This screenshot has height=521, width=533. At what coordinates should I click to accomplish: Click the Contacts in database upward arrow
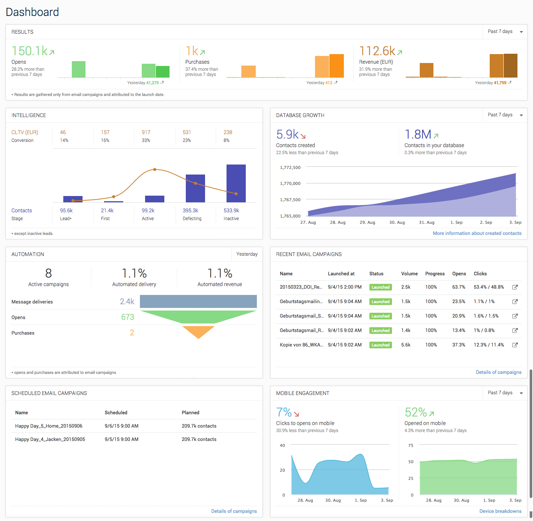pyautogui.click(x=436, y=136)
